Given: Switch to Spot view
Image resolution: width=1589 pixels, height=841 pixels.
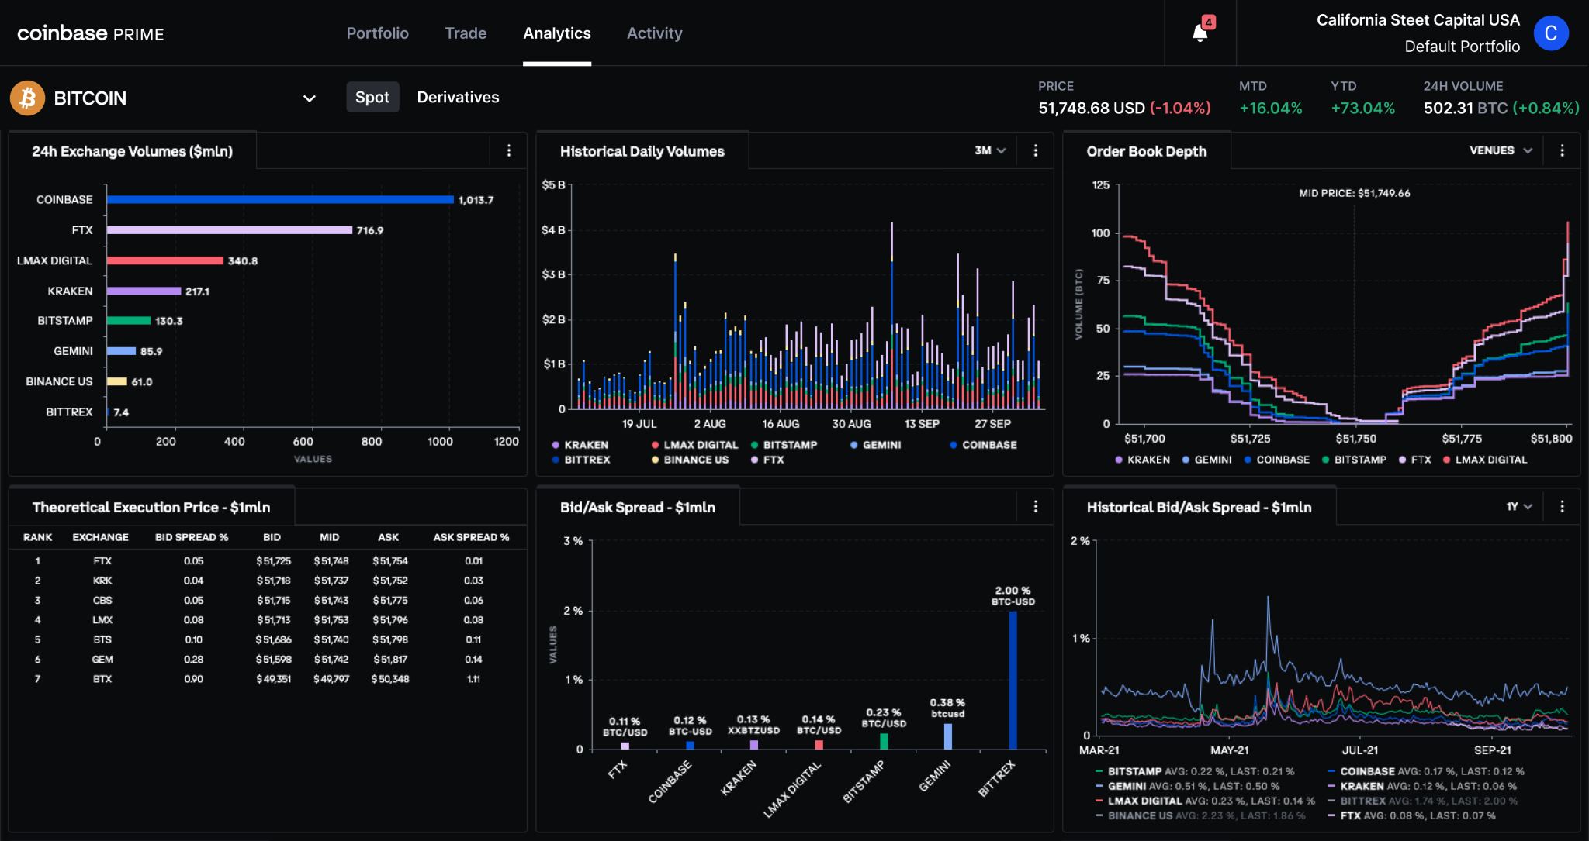Looking at the screenshot, I should coord(372,97).
